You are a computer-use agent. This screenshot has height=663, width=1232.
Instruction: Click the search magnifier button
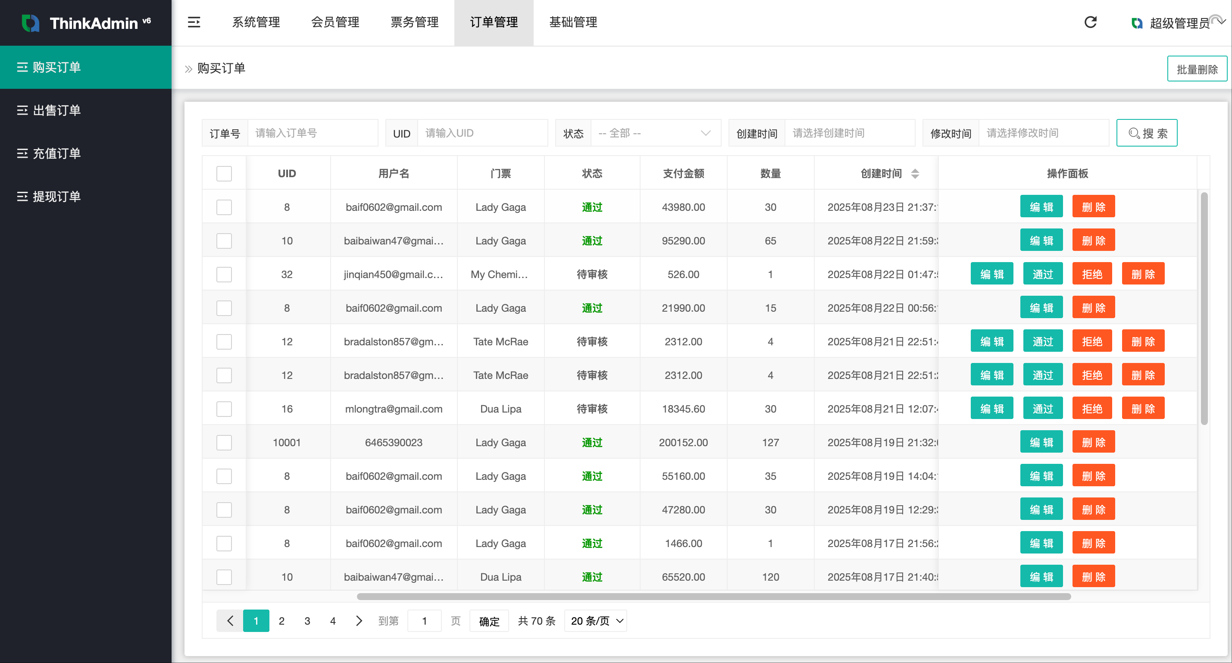pos(1146,133)
